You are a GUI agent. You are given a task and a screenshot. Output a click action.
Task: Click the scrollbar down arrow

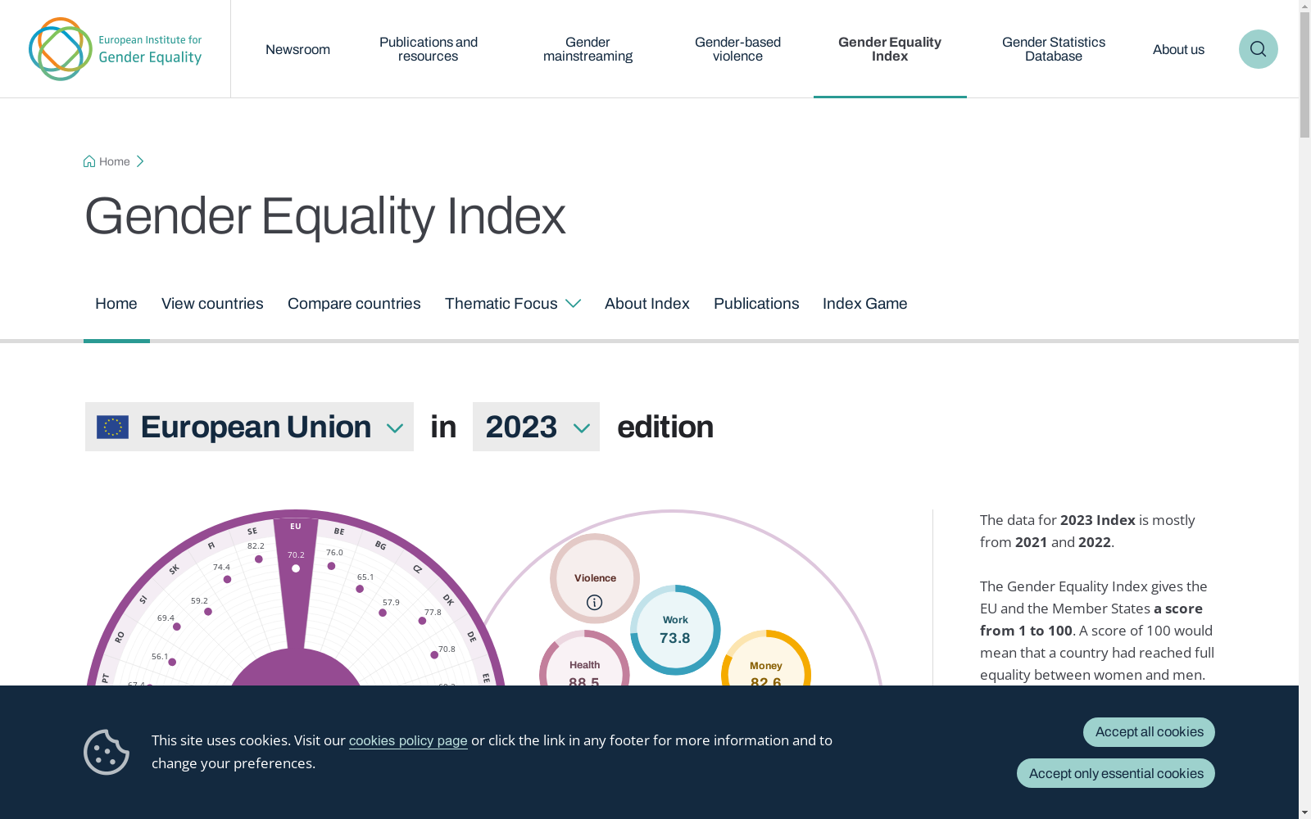[1304, 812]
